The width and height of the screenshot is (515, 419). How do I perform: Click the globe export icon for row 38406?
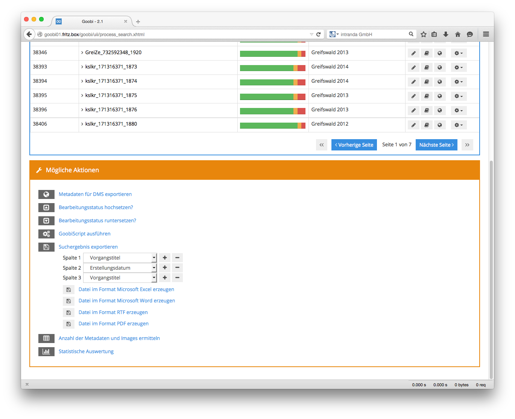440,125
